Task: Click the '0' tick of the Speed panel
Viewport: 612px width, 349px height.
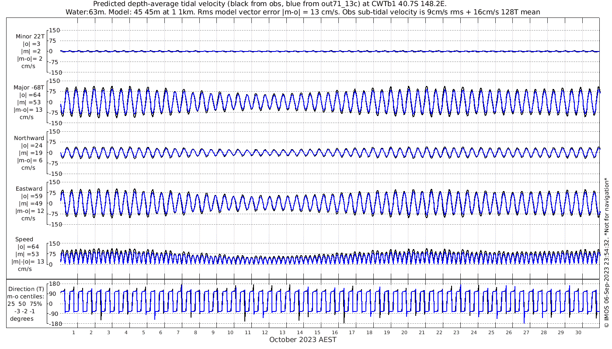Action: coord(51,264)
